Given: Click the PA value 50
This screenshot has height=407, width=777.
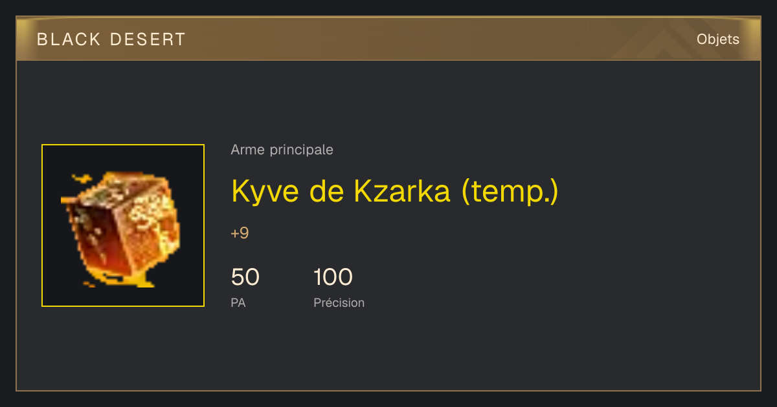Looking at the screenshot, I should (245, 277).
